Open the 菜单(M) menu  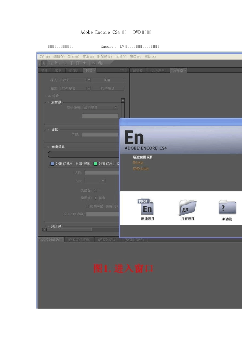tap(88, 57)
